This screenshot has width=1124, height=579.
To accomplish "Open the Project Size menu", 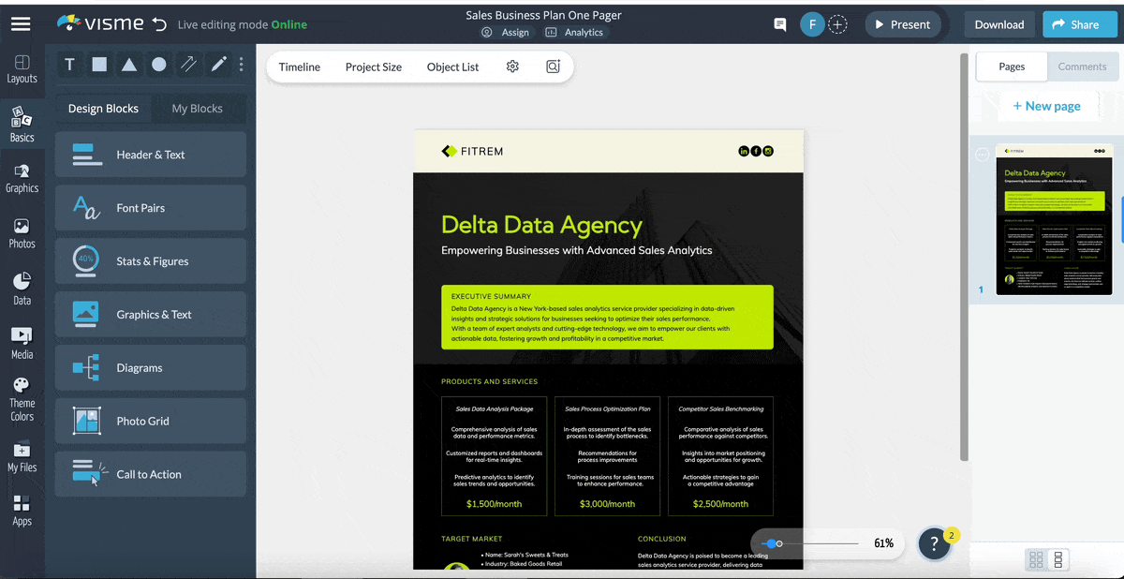I will coord(375,67).
